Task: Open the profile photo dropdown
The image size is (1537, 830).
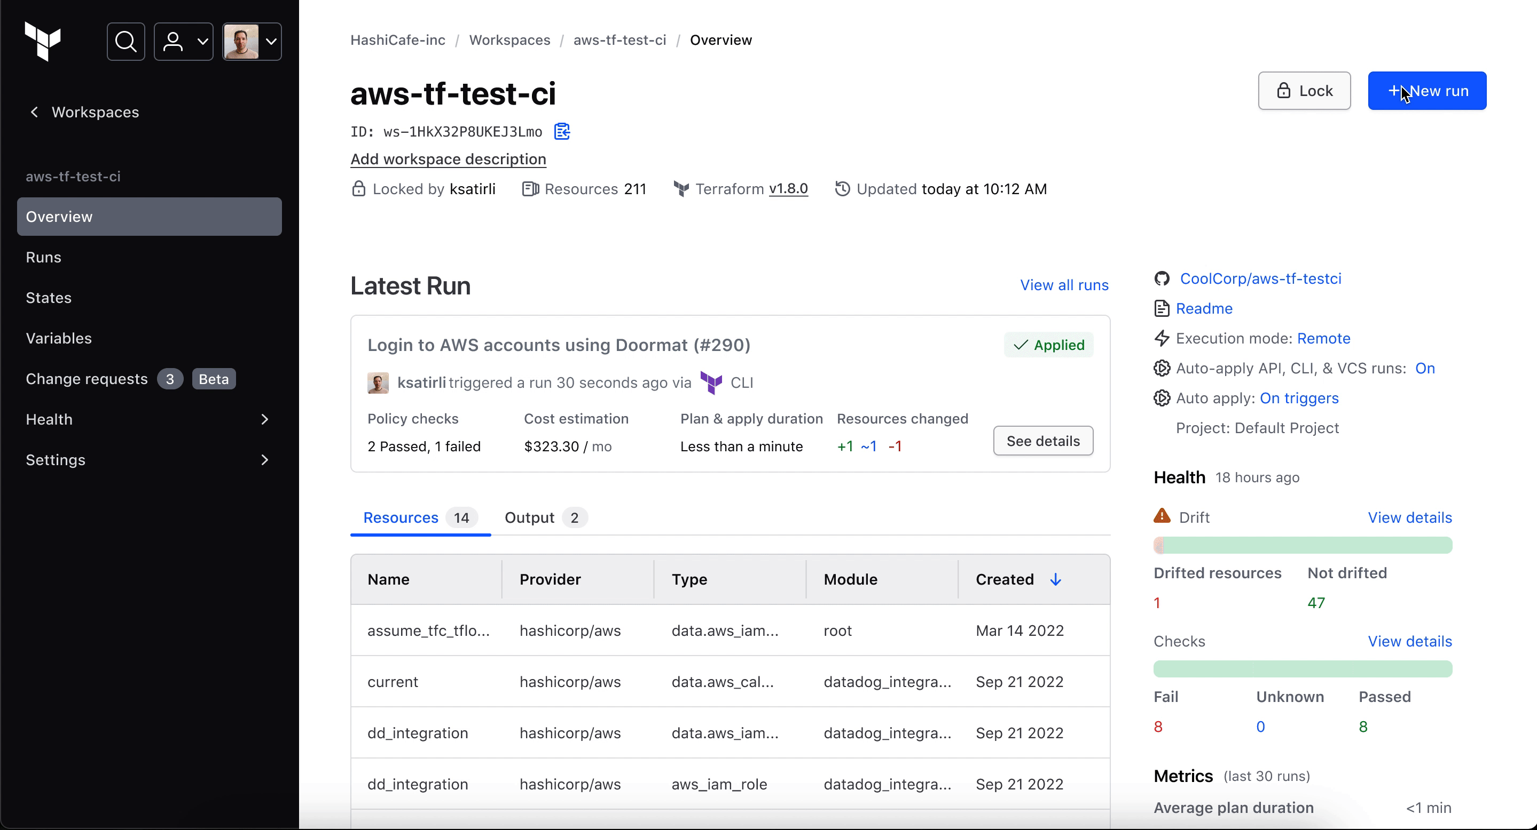Action: coord(252,42)
